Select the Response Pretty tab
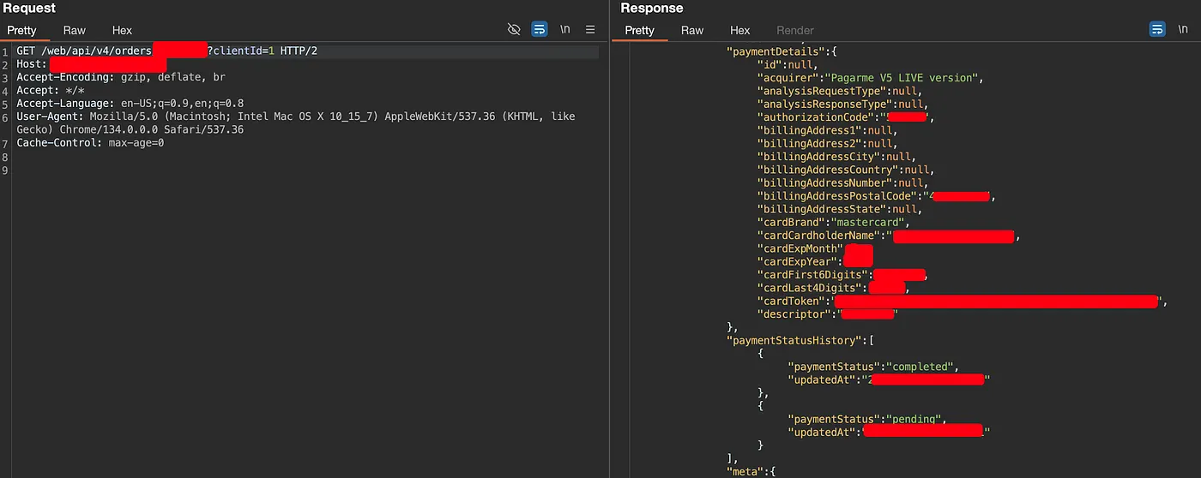1201x478 pixels. coord(640,30)
